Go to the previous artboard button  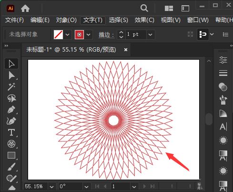tap(105, 186)
